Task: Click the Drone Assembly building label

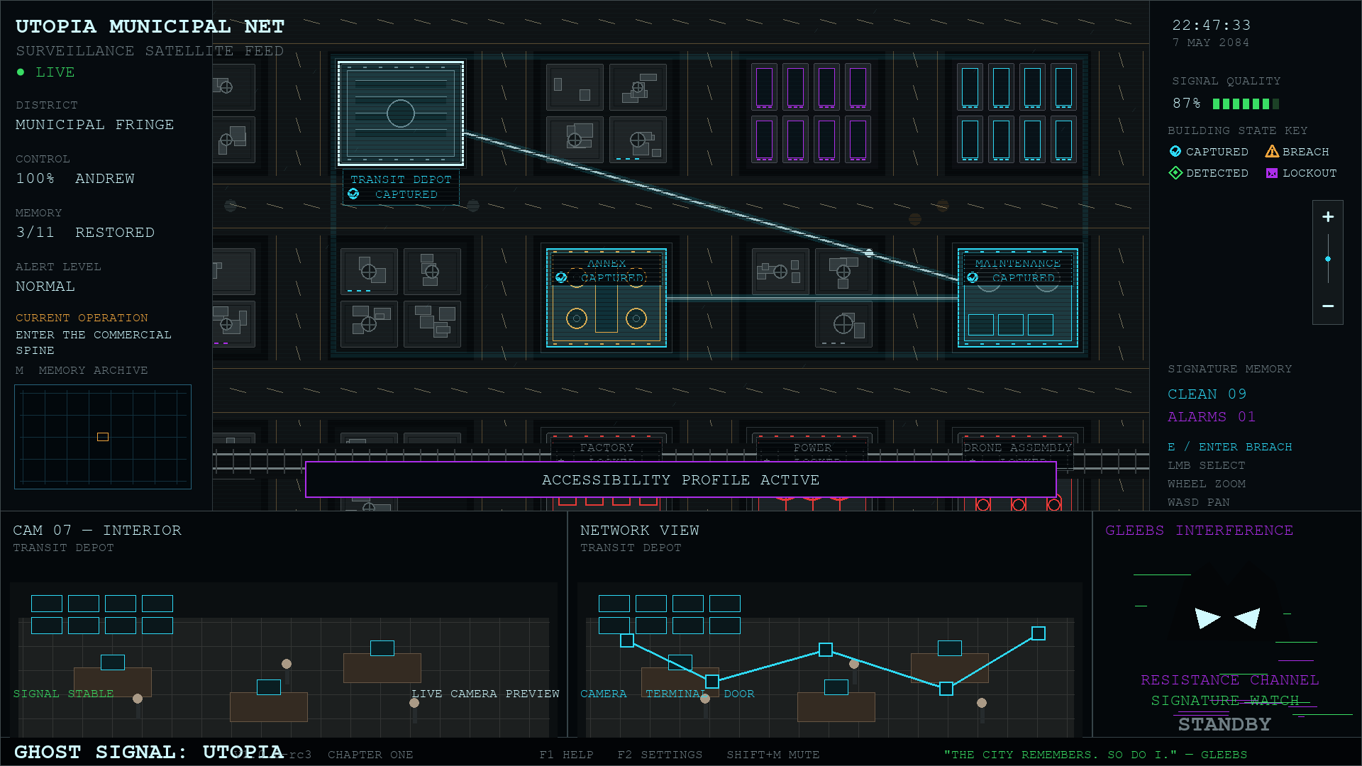Action: (x=1017, y=448)
